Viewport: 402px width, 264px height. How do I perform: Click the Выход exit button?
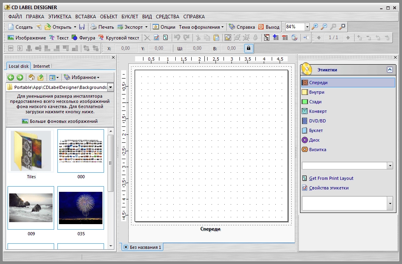tap(269, 27)
